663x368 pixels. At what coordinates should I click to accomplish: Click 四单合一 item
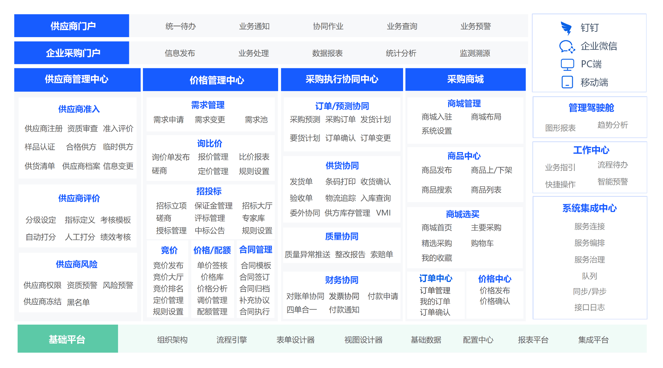pos(302,310)
